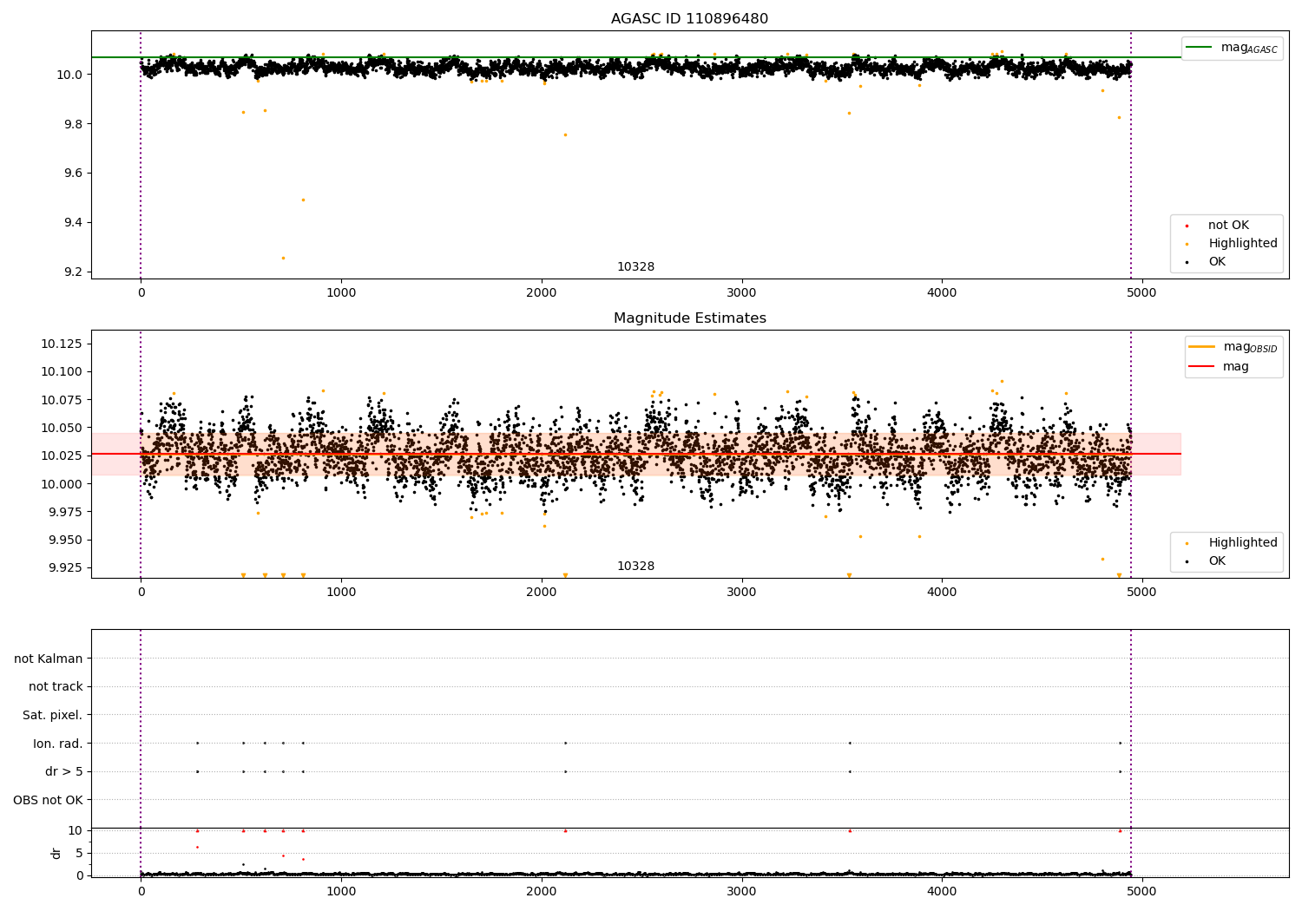Image resolution: width=1302 pixels, height=911 pixels.
Task: Click the "not Kalman" row label
Action: coord(49,659)
